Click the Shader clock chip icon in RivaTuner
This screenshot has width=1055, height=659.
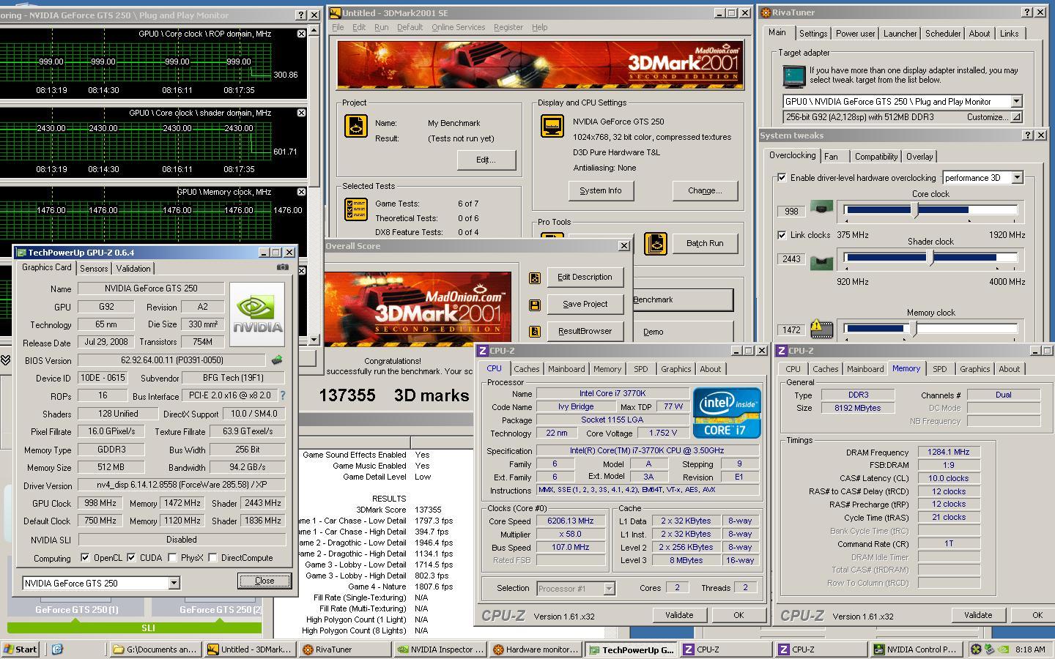821,262
